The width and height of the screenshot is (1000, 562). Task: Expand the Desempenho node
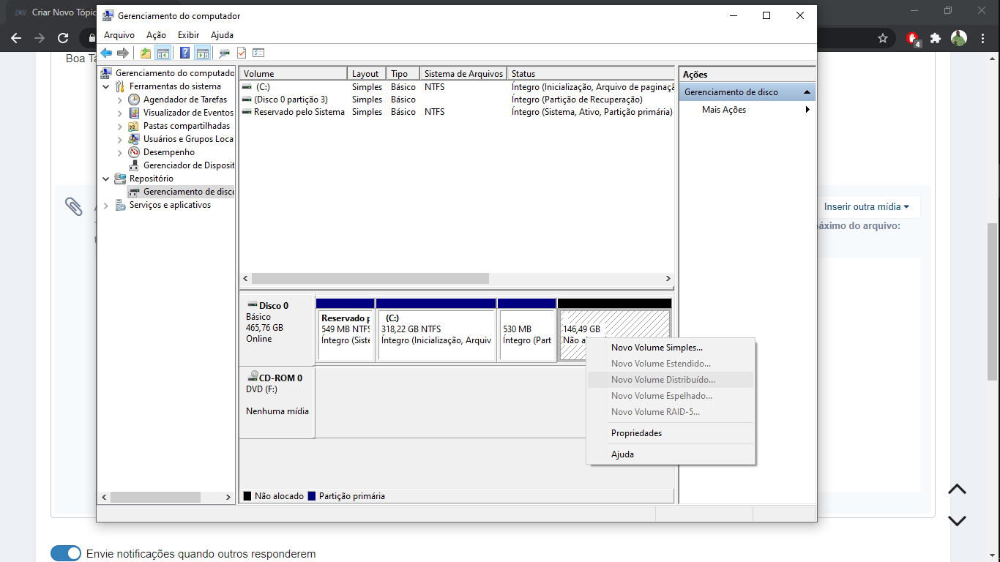coord(120,152)
